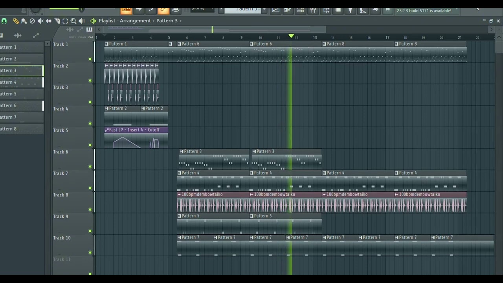Show note picker with NOTE icon

click(x=72, y=37)
